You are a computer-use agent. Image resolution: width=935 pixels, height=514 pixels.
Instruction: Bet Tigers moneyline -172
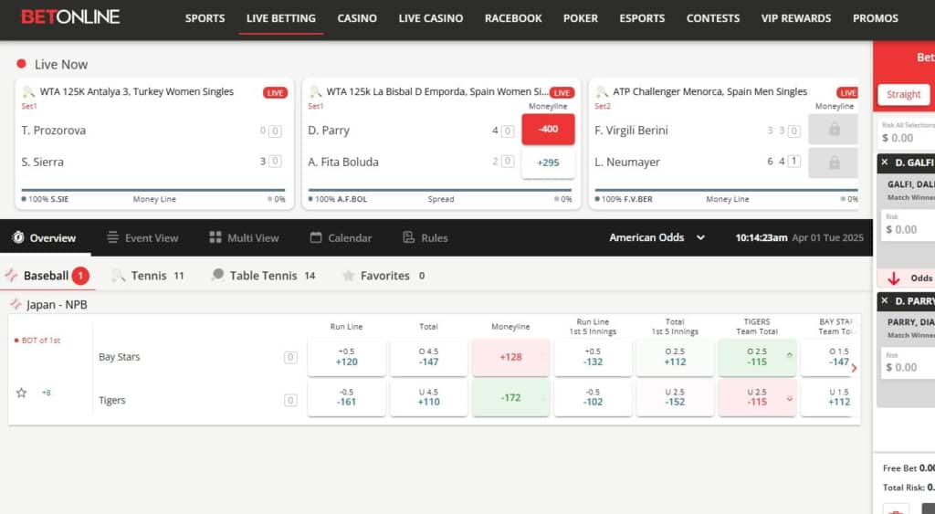click(x=510, y=398)
